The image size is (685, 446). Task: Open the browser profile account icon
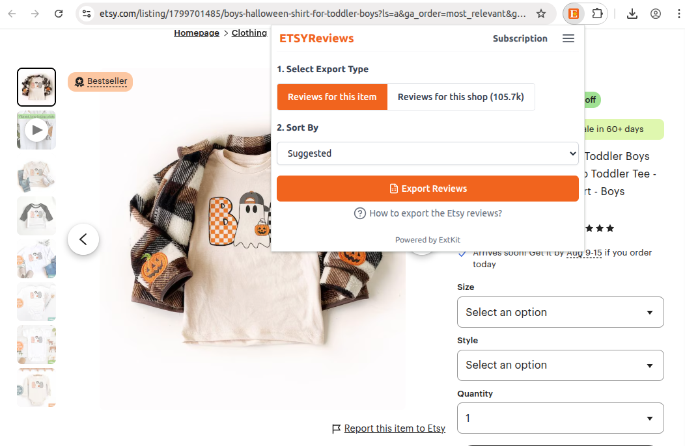(656, 13)
